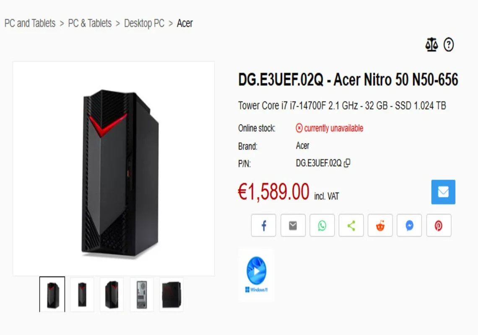The width and height of the screenshot is (478, 335).
Task: Play the Windows 11 video badge
Action: 256,275
